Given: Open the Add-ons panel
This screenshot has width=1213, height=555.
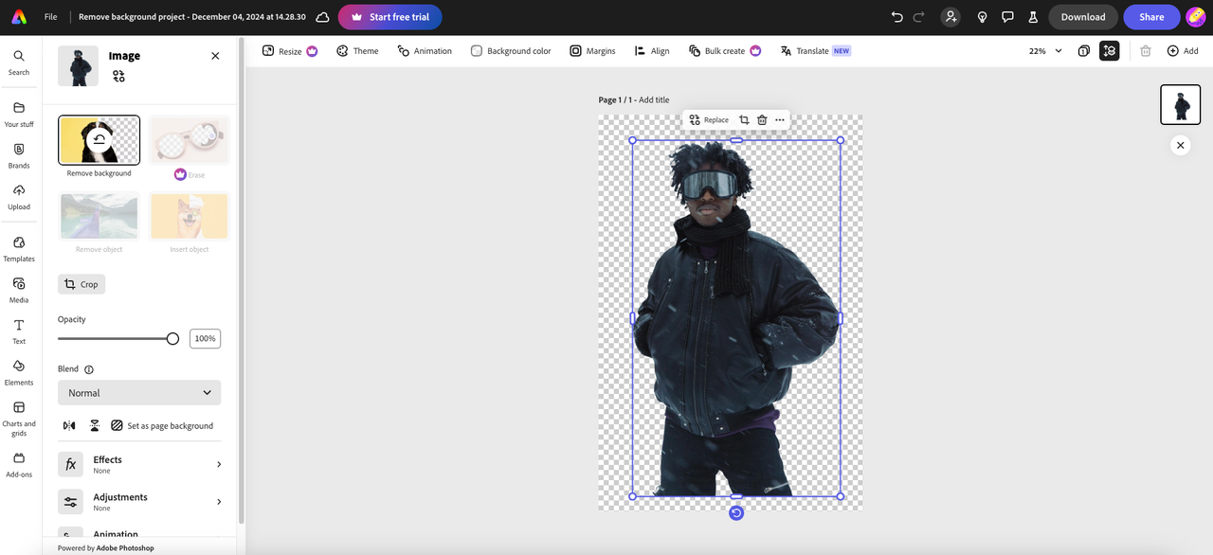Looking at the screenshot, I should [x=19, y=464].
